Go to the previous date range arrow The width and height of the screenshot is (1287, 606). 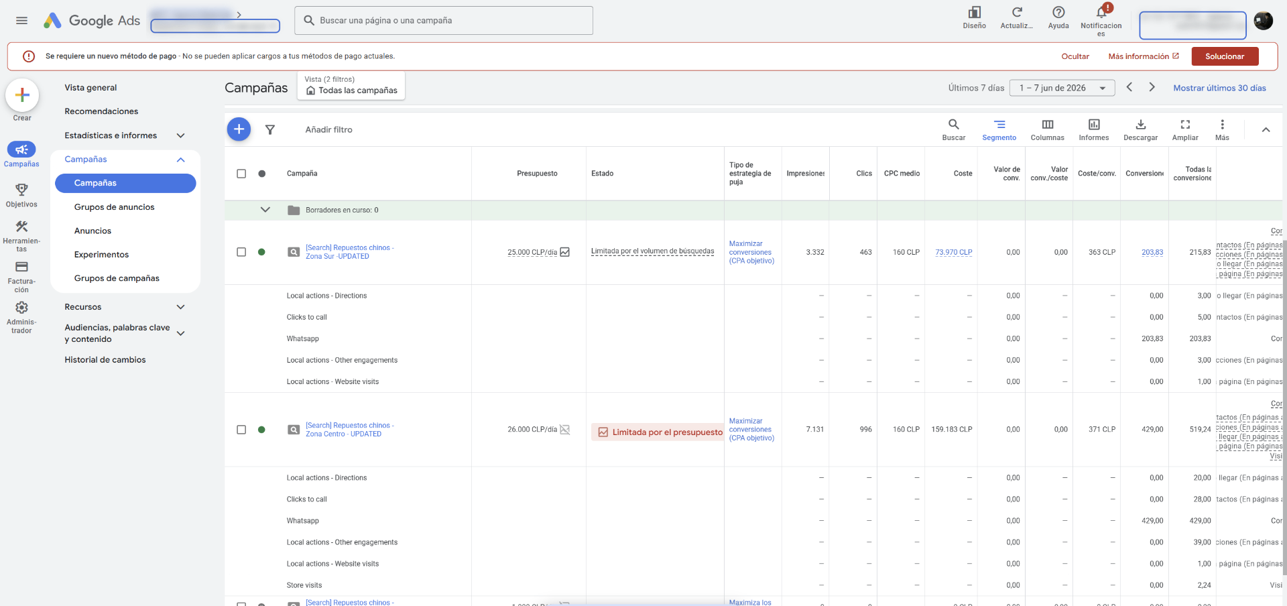coord(1129,87)
